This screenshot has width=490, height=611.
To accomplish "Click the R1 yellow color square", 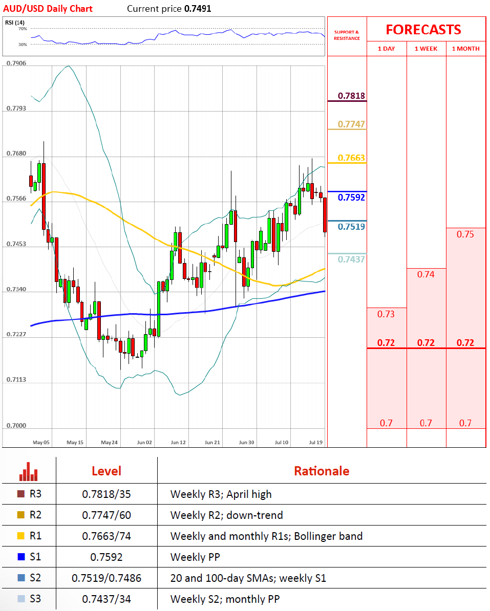I will 21,536.
